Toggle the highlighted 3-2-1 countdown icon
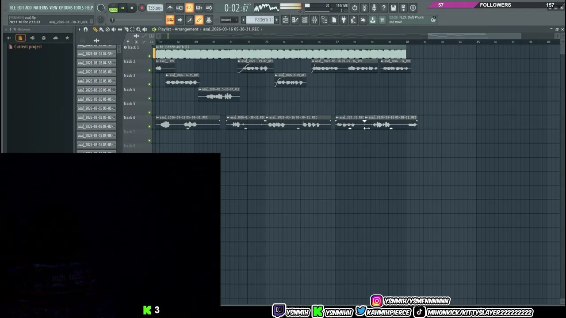The width and height of the screenshot is (566, 318). [189, 8]
